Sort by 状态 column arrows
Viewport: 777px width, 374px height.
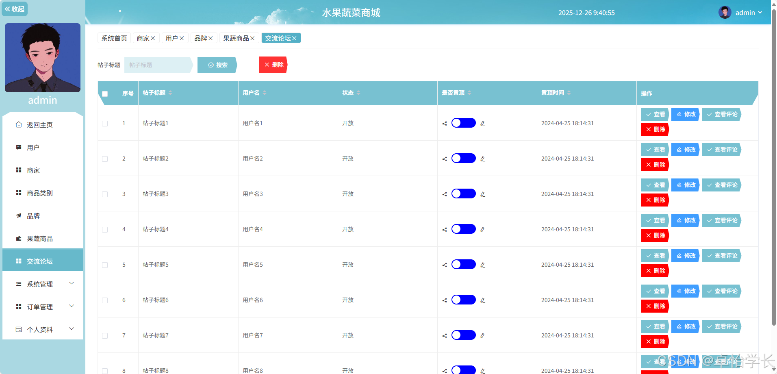tap(358, 93)
